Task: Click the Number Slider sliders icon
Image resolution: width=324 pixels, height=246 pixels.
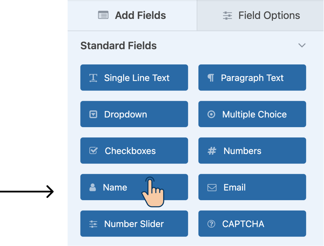Action: [x=93, y=224]
